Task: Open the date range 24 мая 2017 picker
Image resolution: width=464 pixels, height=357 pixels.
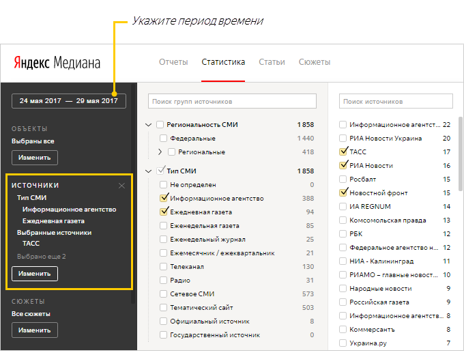Action: pyautogui.click(x=69, y=101)
